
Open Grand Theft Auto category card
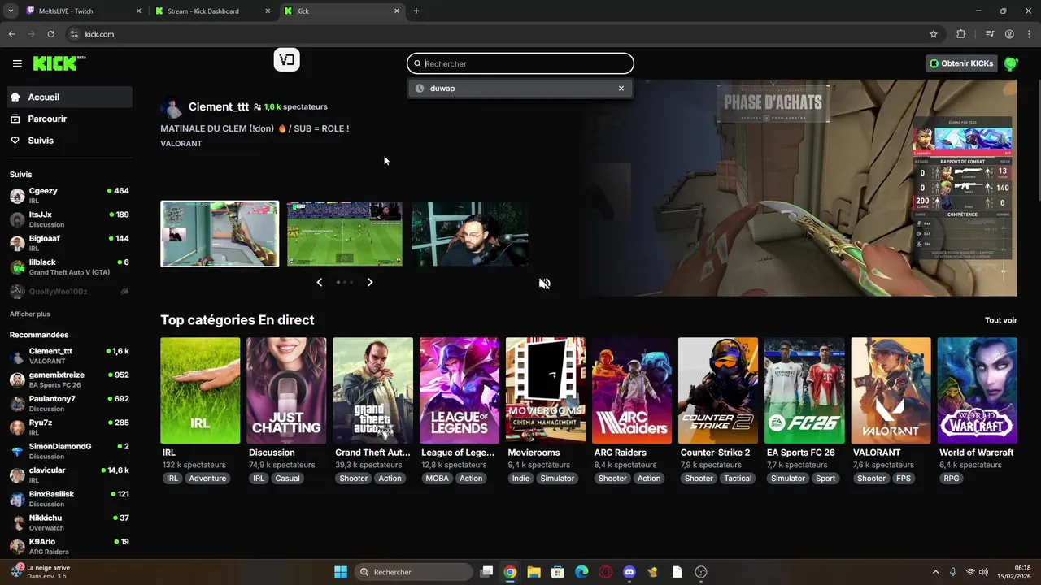point(372,391)
